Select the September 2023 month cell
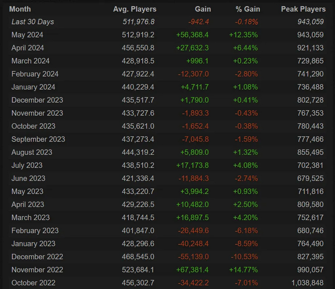The height and width of the screenshot is (289, 335). [x=38, y=139]
